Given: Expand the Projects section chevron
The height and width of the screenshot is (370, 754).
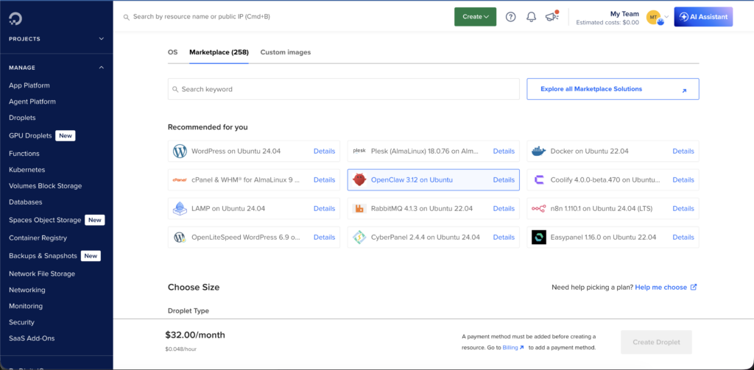Looking at the screenshot, I should [102, 39].
